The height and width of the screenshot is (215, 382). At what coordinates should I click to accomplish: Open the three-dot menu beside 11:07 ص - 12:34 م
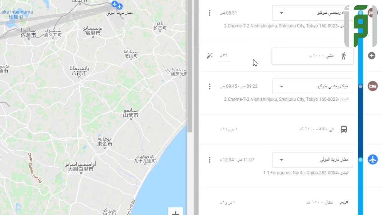point(209,160)
